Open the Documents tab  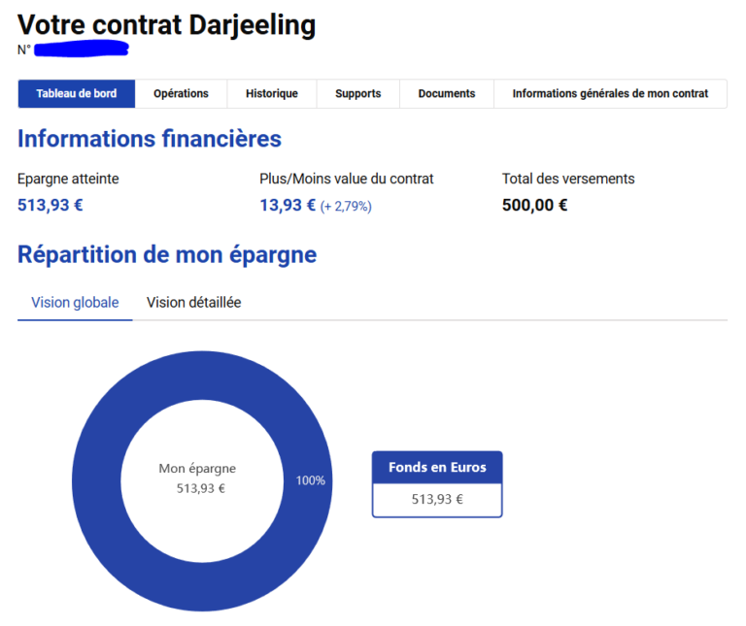(447, 94)
